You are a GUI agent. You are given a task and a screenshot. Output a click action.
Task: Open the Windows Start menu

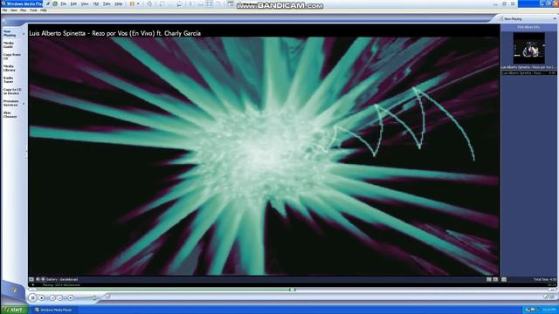(14, 310)
